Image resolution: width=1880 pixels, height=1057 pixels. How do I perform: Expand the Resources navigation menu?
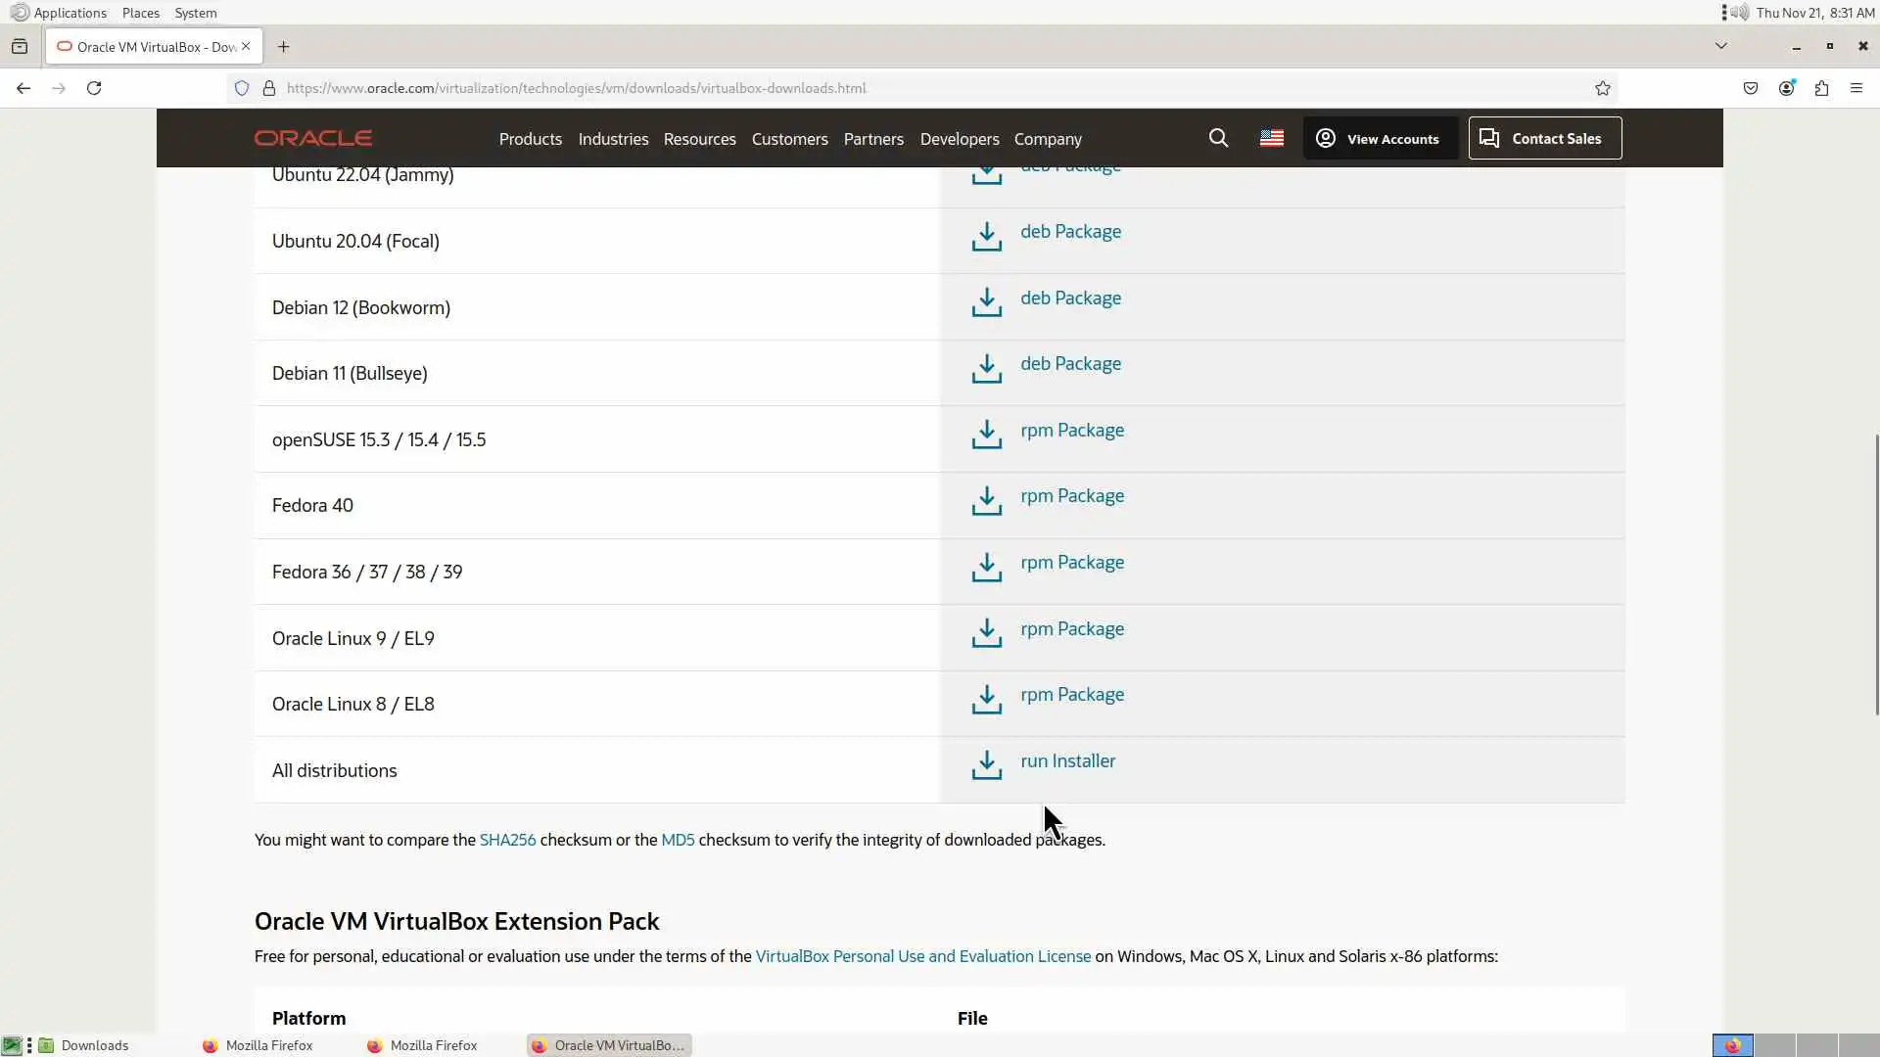[699, 139]
